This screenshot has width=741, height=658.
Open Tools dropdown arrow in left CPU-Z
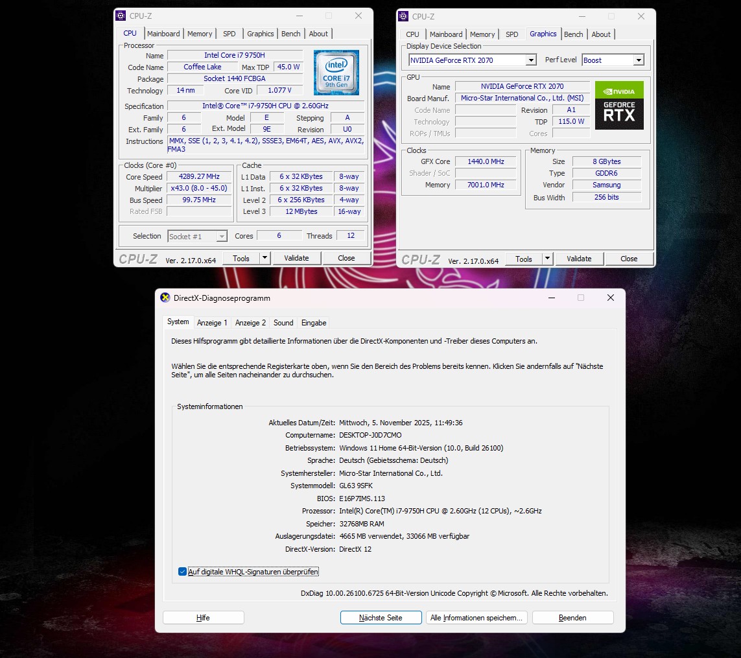tap(265, 258)
